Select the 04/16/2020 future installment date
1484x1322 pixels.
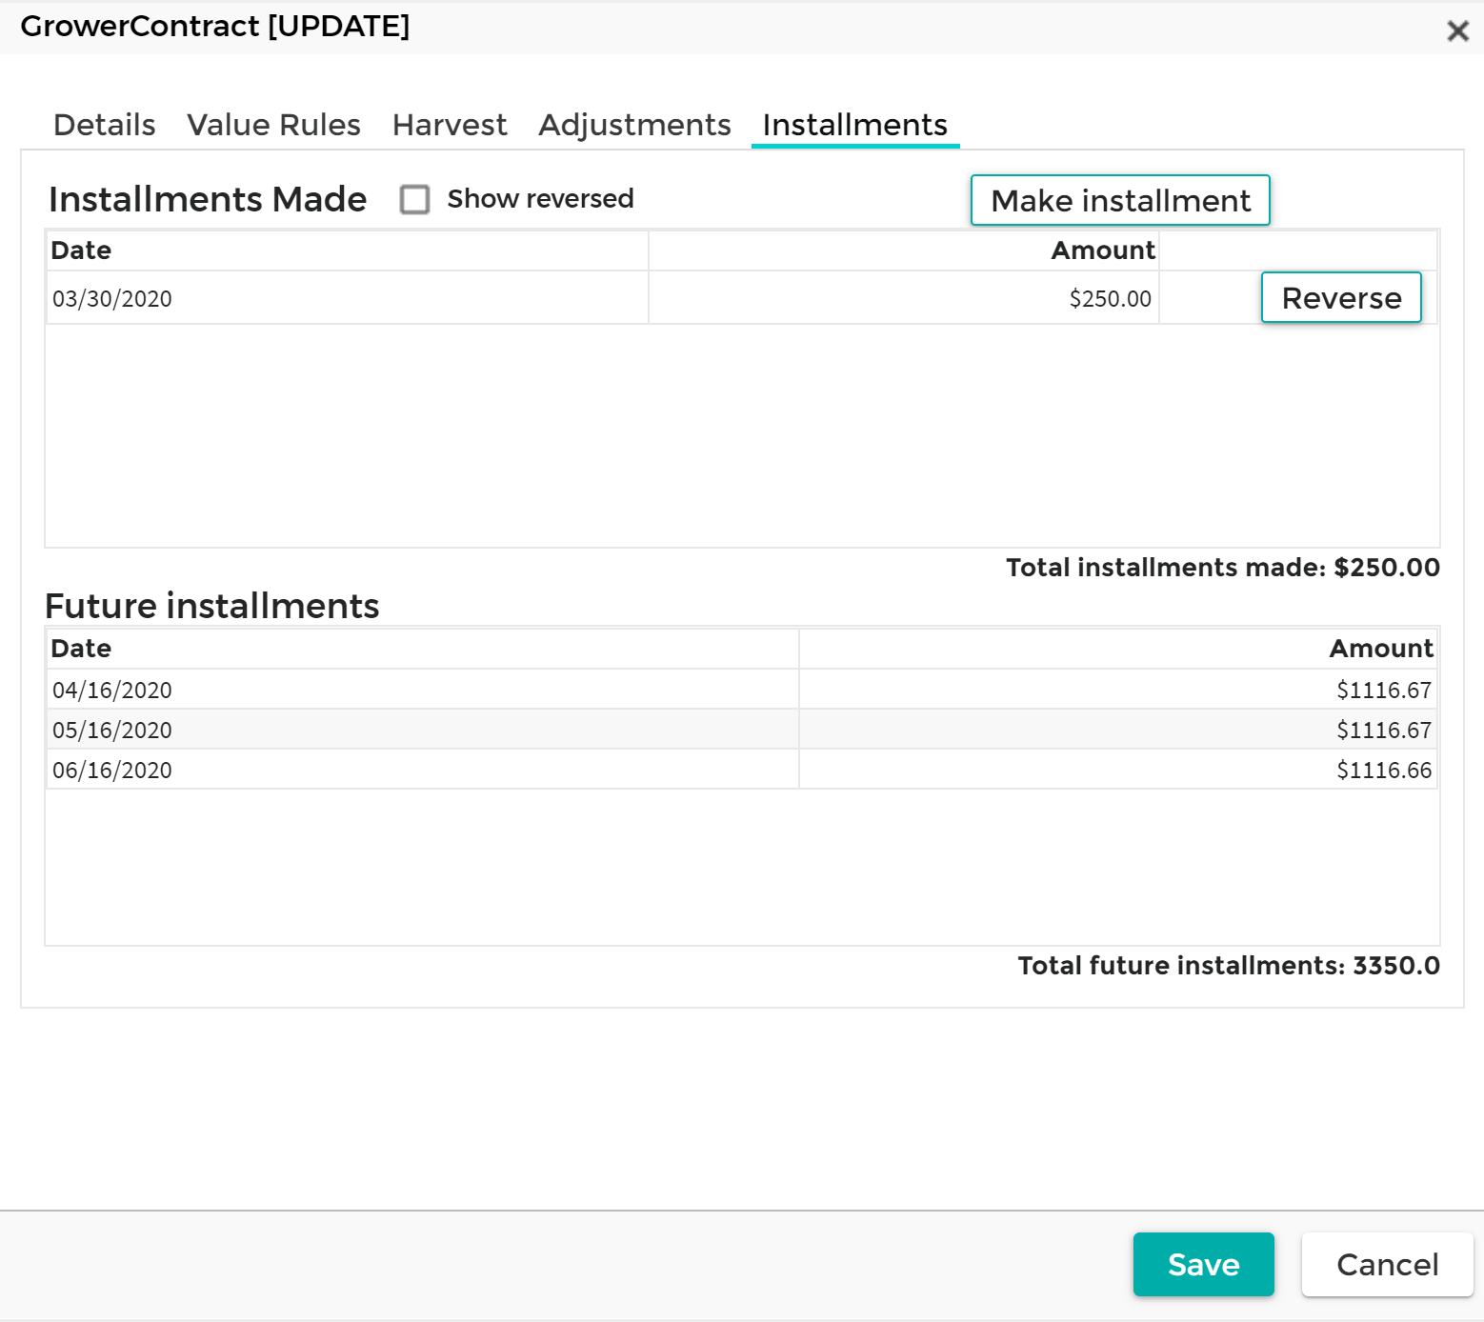tap(423, 690)
